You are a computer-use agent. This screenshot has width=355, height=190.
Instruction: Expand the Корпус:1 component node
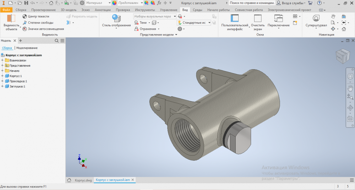click(x=2, y=76)
